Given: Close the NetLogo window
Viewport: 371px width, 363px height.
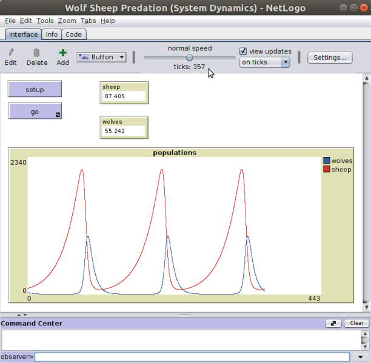Looking at the screenshot, I should tap(364, 8).
